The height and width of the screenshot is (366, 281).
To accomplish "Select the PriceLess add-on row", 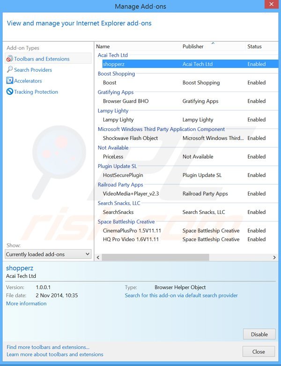I will coord(190,156).
